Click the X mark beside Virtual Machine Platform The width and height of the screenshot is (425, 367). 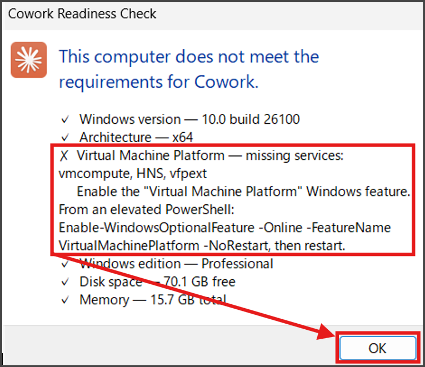[x=62, y=155]
